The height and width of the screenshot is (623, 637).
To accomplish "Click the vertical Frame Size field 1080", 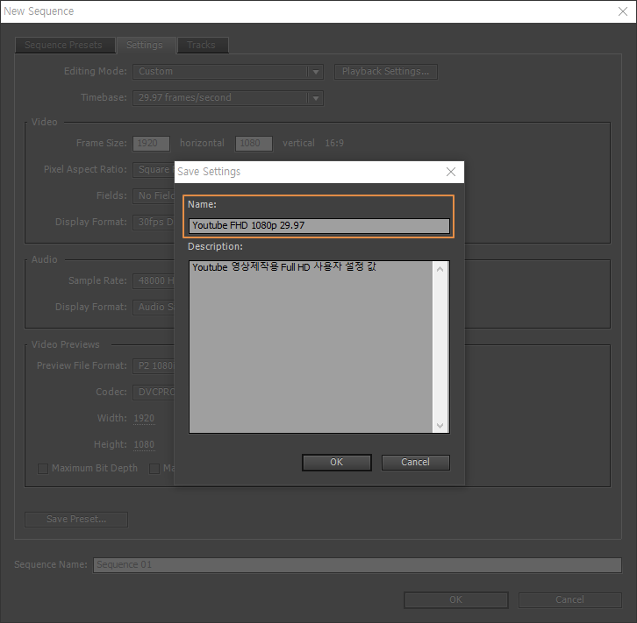I will pos(254,144).
